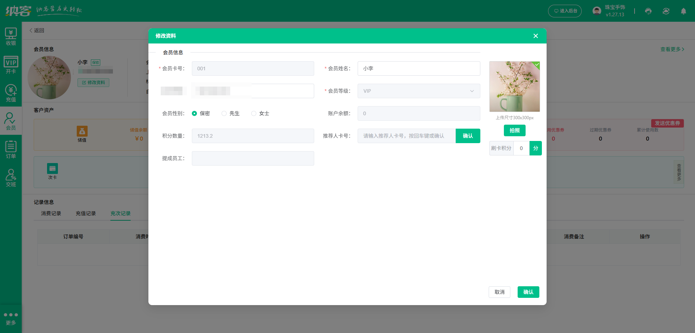Open the VIP 开卡 sidebar icon
695x333 pixels.
[x=11, y=65]
